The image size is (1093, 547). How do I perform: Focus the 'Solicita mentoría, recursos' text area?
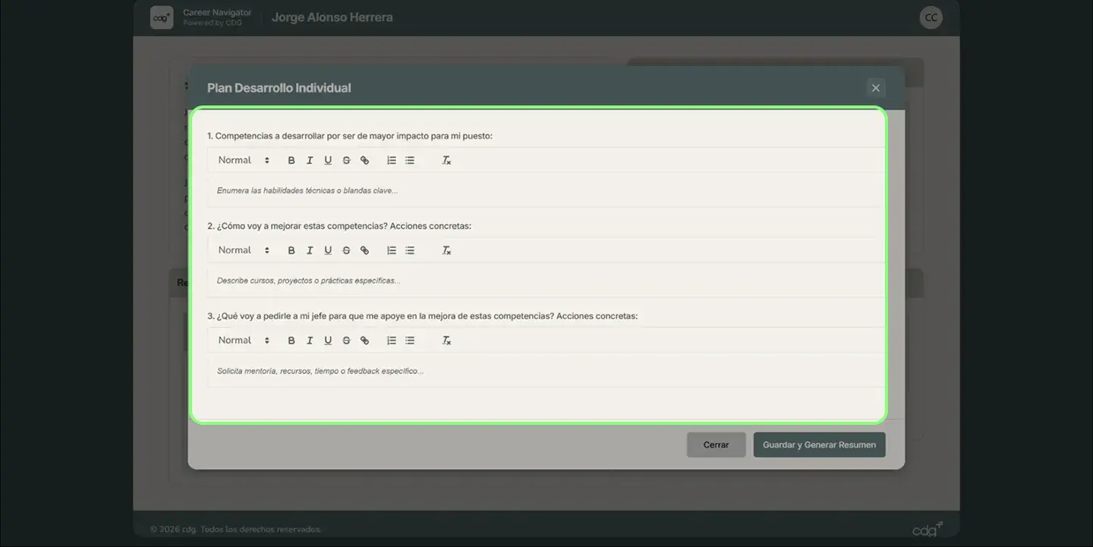click(x=545, y=371)
